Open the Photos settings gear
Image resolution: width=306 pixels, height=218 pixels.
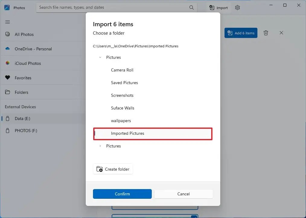point(237,8)
